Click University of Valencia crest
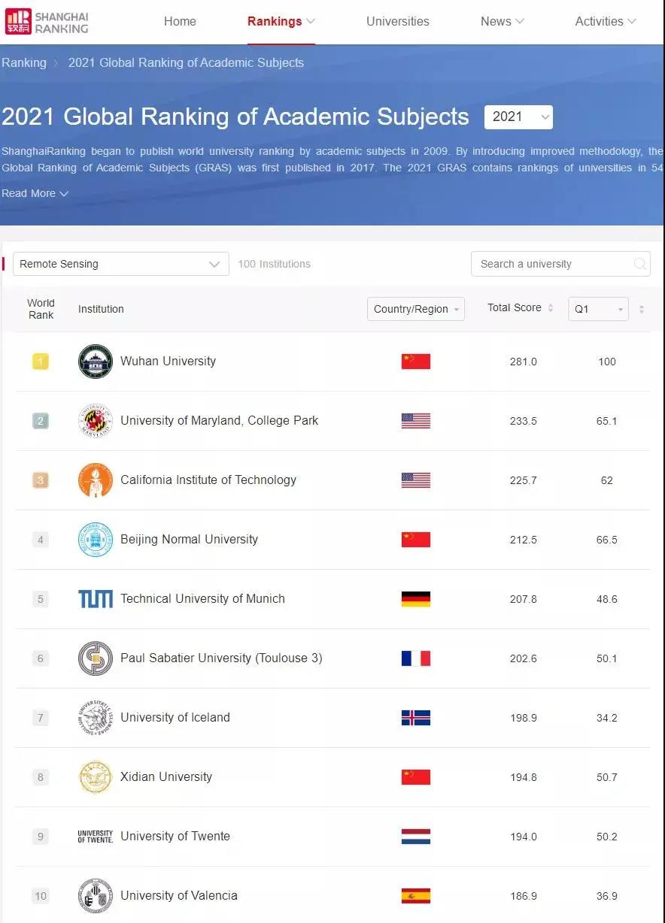Screen dimensions: 665x923 (96, 896)
